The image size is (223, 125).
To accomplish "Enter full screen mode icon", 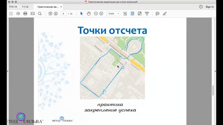I will pyautogui.click(x=140, y=14).
